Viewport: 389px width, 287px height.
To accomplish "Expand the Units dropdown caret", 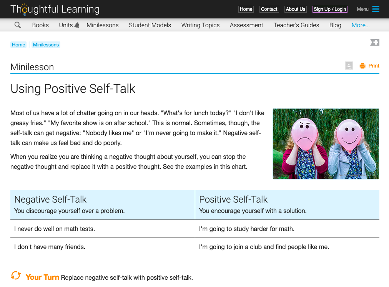I will pyautogui.click(x=77, y=25).
